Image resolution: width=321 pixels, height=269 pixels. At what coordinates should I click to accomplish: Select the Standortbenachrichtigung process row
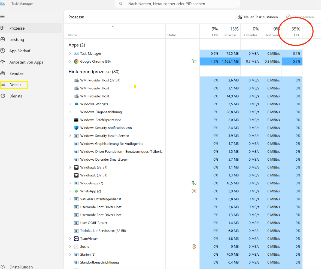183,262
